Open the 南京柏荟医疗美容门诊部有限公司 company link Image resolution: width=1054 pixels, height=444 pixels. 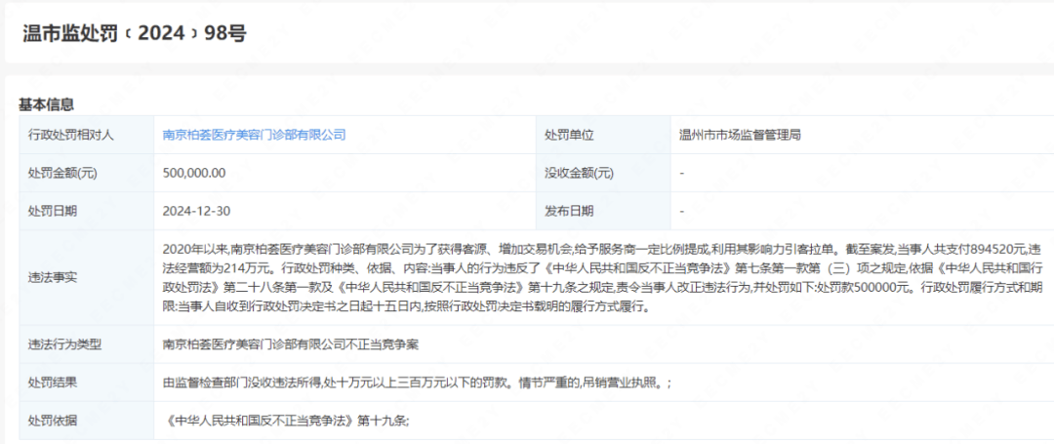[x=255, y=135]
